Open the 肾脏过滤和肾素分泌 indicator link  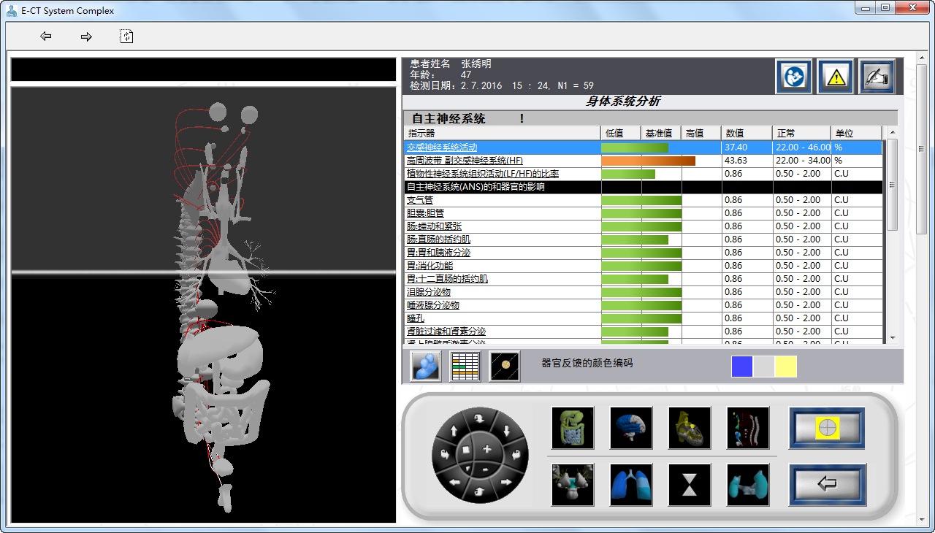click(446, 331)
